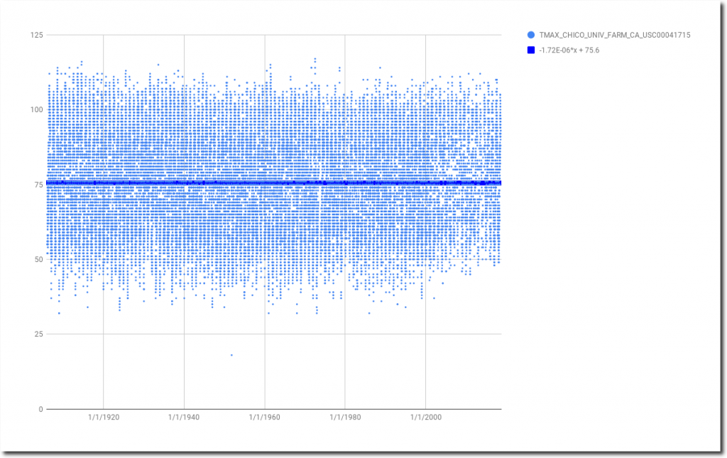This screenshot has height=458, width=727.
Task: Click the 1/1/1960 x-axis date label
Action: pos(264,418)
